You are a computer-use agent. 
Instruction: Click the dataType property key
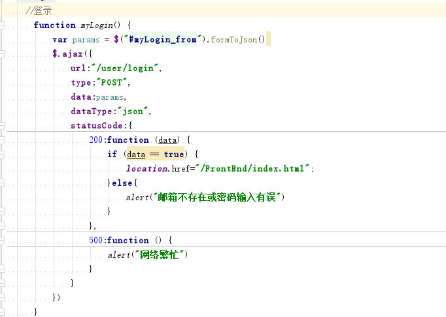tap(92, 112)
